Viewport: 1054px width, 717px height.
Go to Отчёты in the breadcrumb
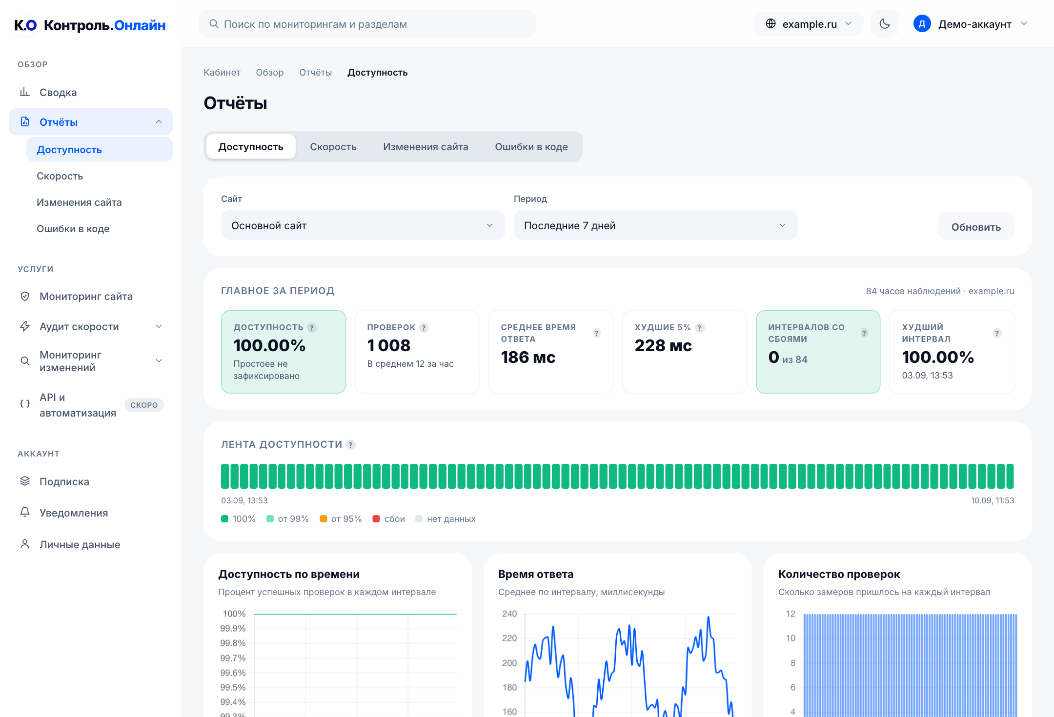pyautogui.click(x=315, y=73)
